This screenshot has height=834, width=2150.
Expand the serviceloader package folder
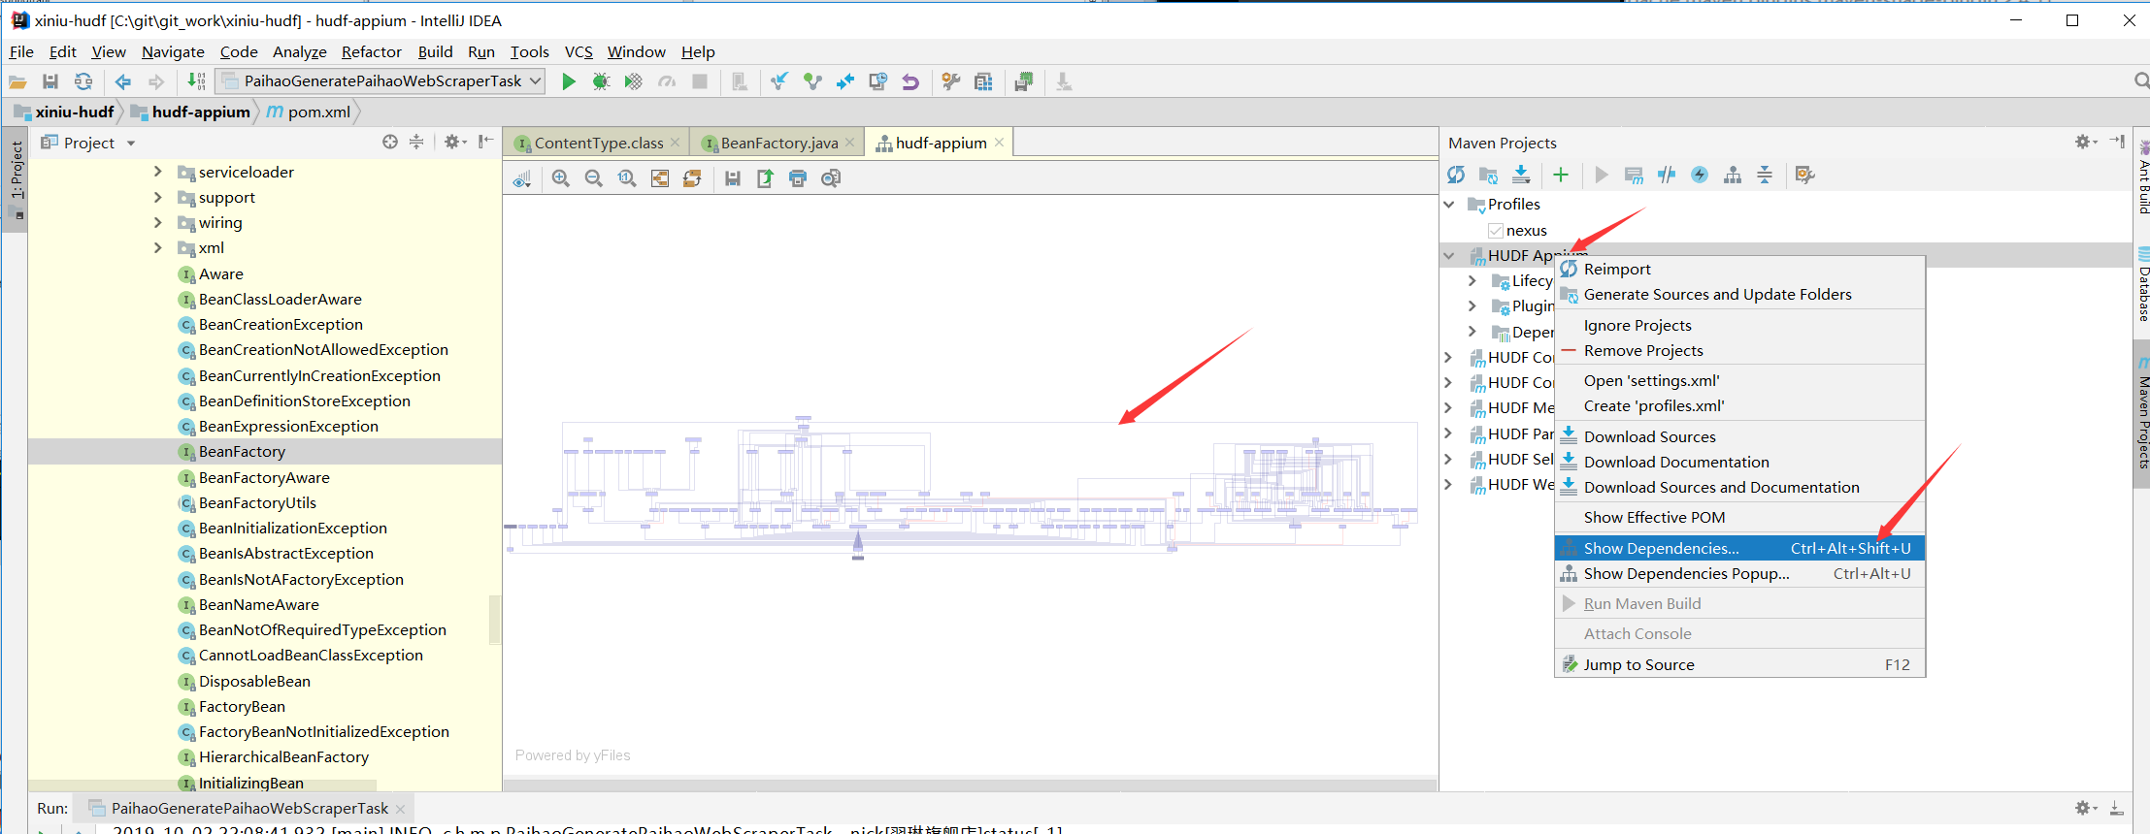(x=158, y=172)
